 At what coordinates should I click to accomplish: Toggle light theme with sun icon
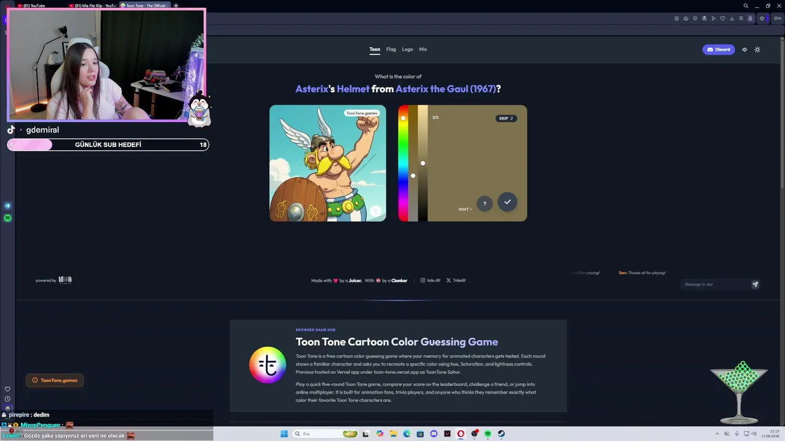pos(757,50)
